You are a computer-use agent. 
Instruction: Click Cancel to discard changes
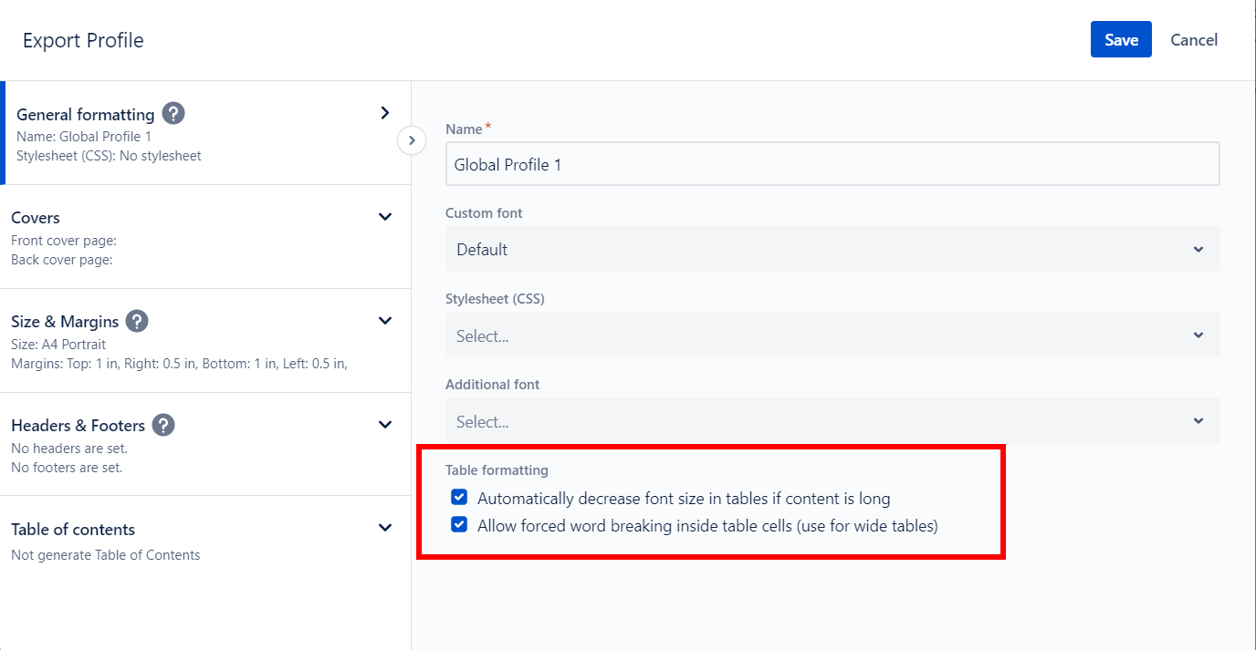[1194, 39]
